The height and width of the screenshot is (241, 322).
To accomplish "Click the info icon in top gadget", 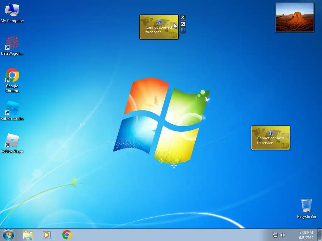I will pyautogui.click(x=159, y=22).
